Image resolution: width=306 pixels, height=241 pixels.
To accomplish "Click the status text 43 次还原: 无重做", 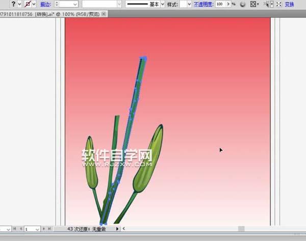I will point(87,229).
